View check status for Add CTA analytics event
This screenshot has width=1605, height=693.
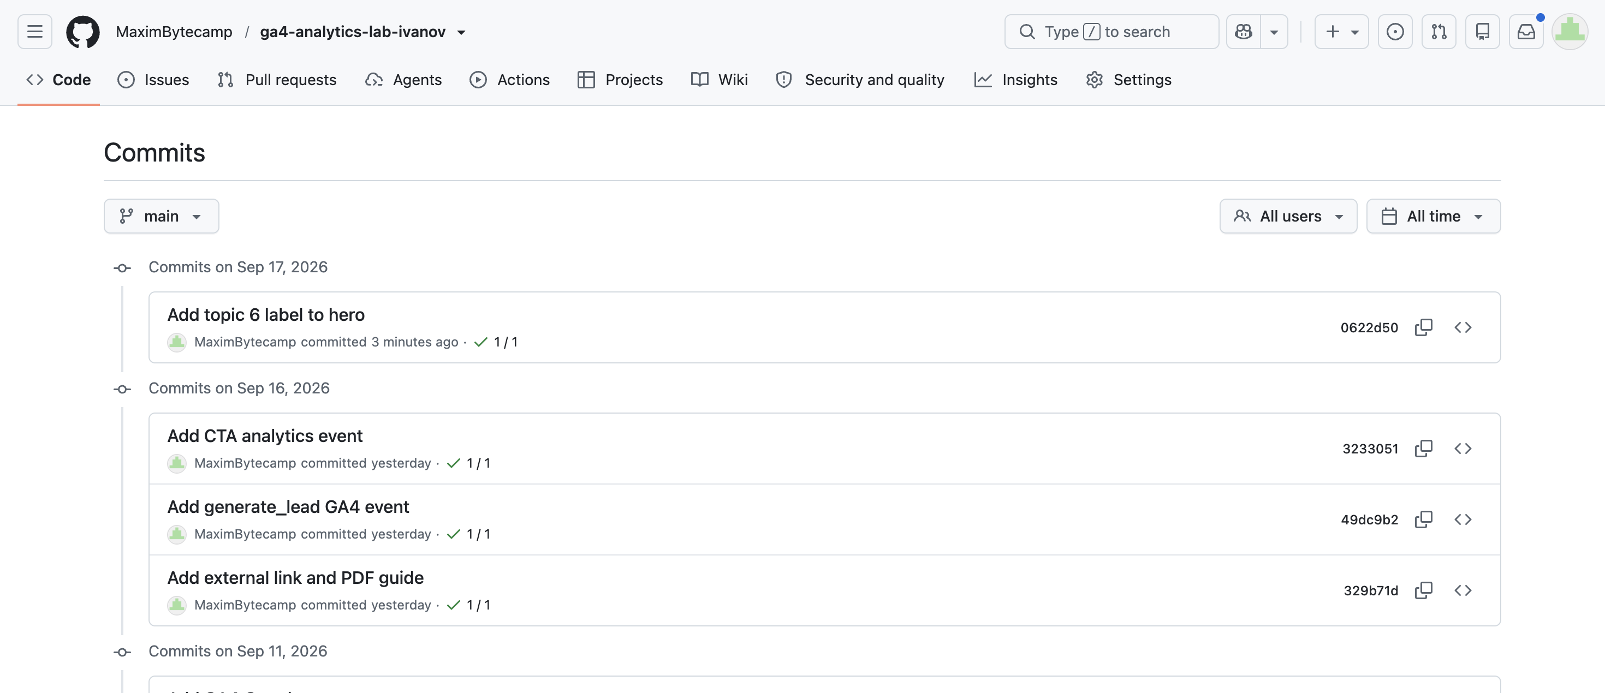[468, 464]
